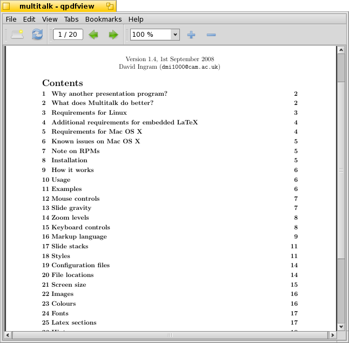Click contents entry 'Requirements for Linux'
The image size is (349, 343).
(x=89, y=113)
